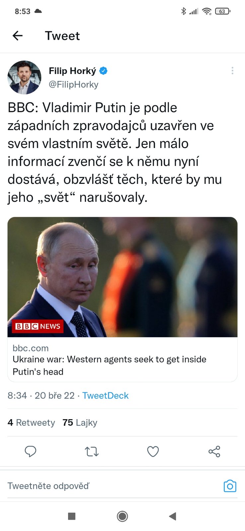Tap the Android home circle button
245x531 pixels.
pos(122,516)
